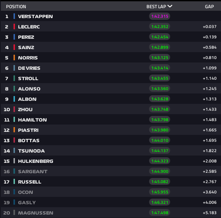
Task: Click Alonso's 1:43.560 lap badge
Action: pyautogui.click(x=160, y=89)
